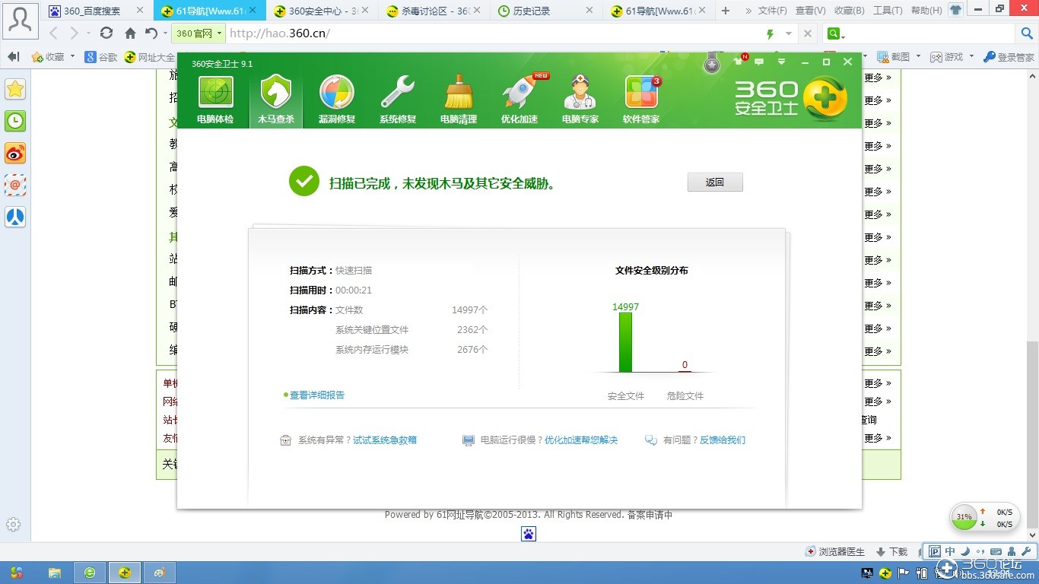The height and width of the screenshot is (584, 1039).
Task: Click the user avatar in the browser
Action: coord(21,21)
